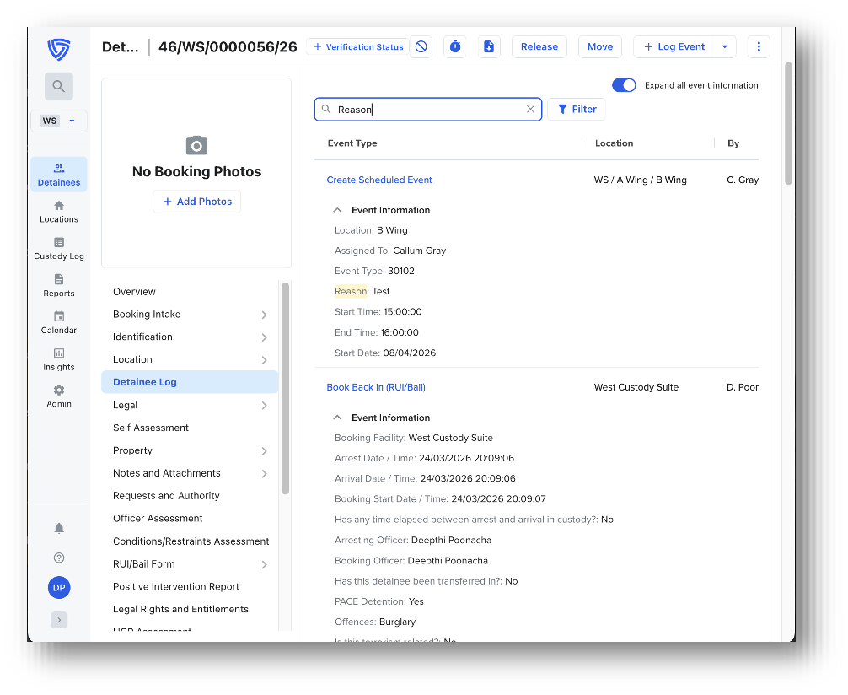Viewport: 848px width, 695px height.
Task: Open Book Back in (RUI/Bail) link
Action: coord(376,387)
